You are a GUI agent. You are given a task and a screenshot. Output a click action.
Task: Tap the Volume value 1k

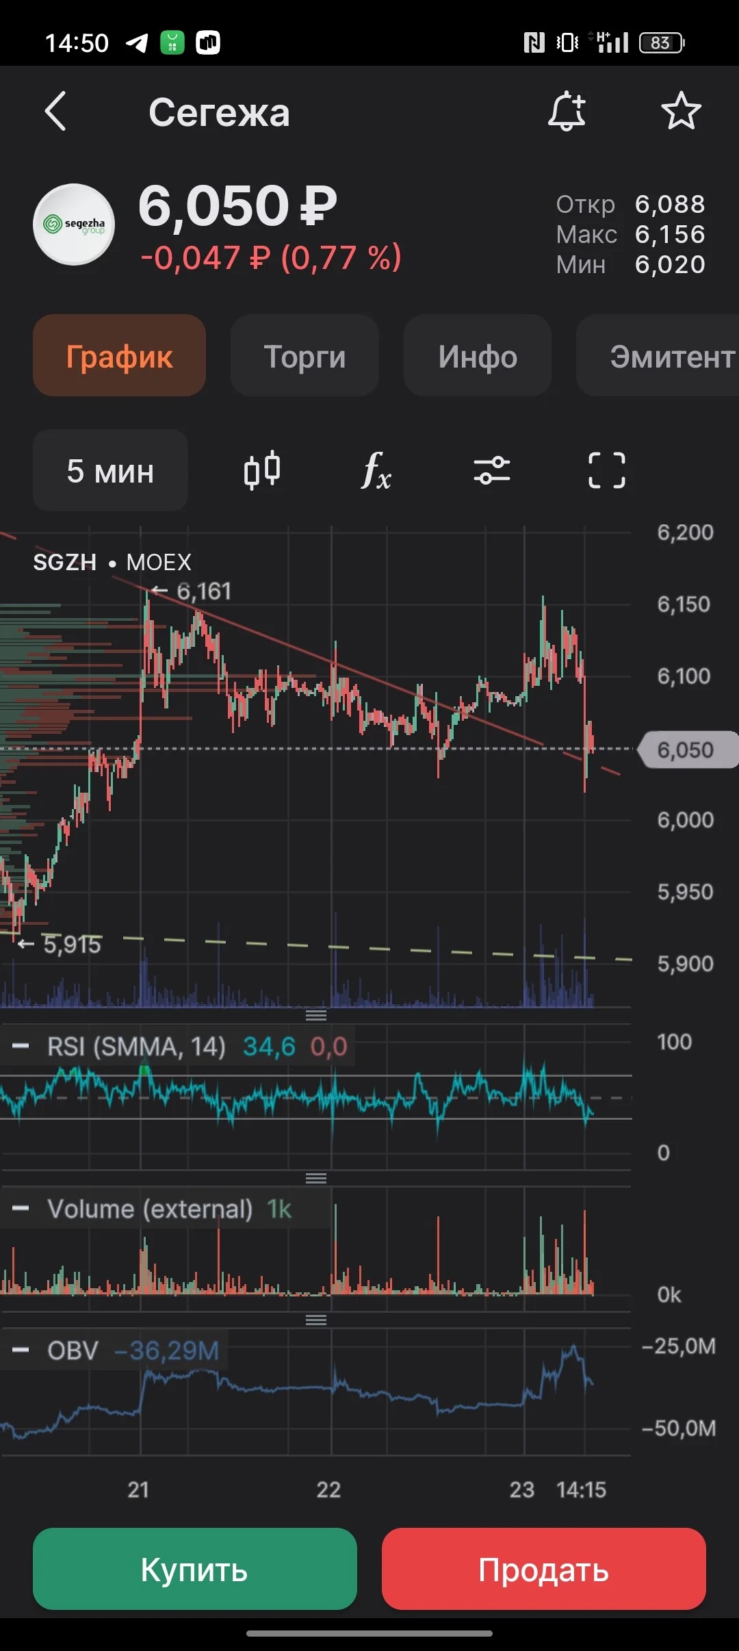(x=279, y=1209)
